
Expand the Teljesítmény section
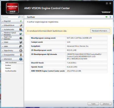12,51
